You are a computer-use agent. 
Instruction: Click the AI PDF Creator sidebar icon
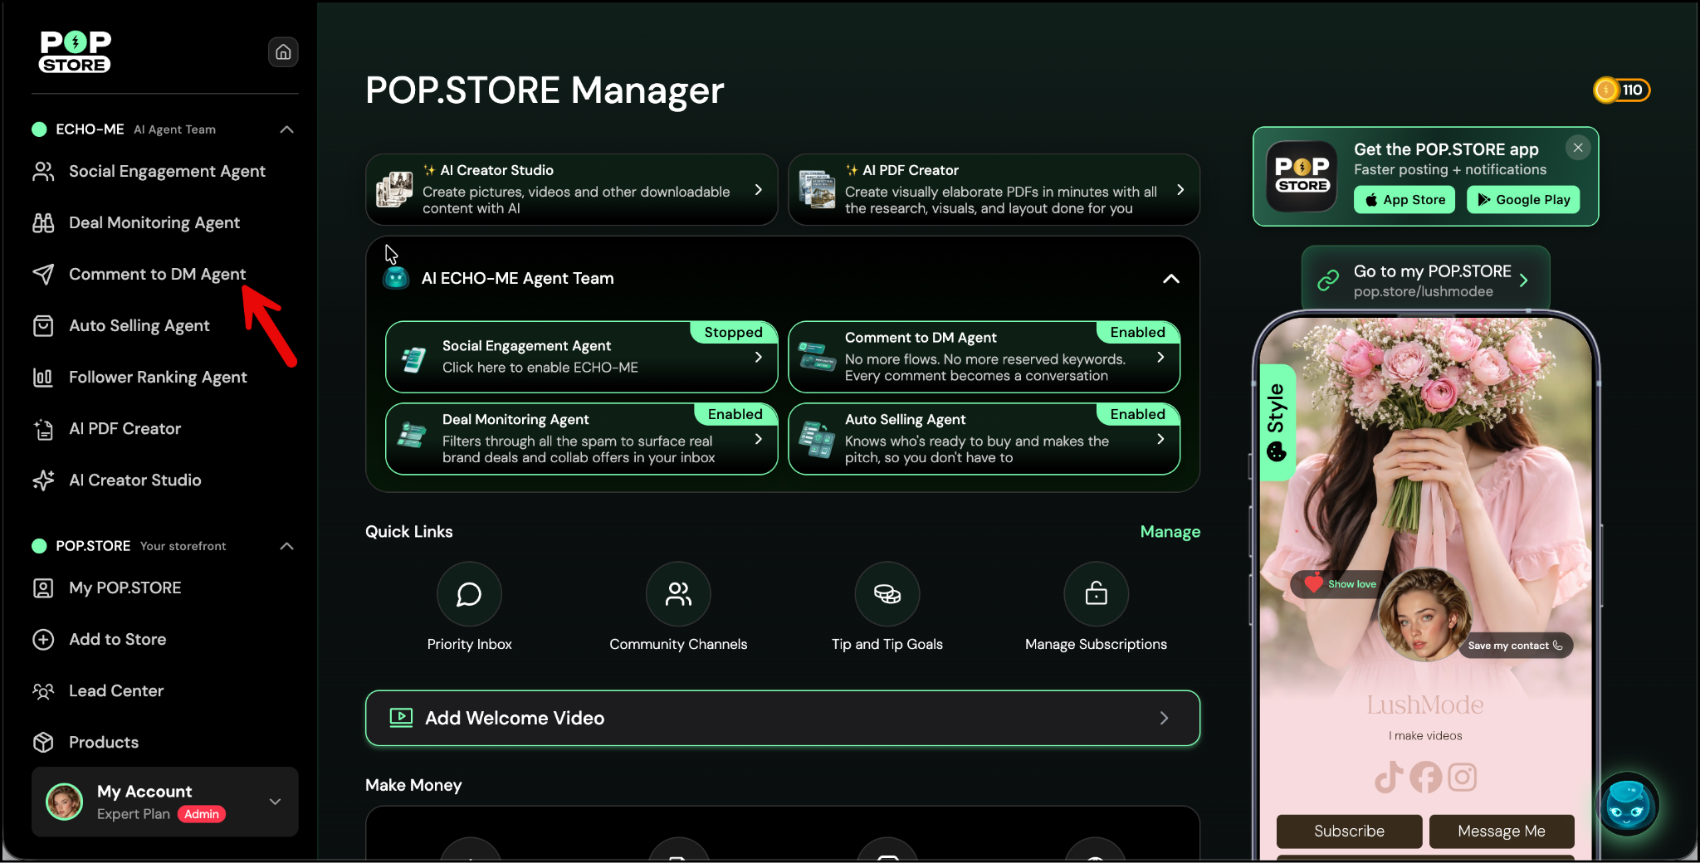click(43, 428)
